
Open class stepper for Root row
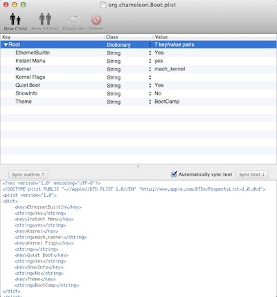click(150, 45)
